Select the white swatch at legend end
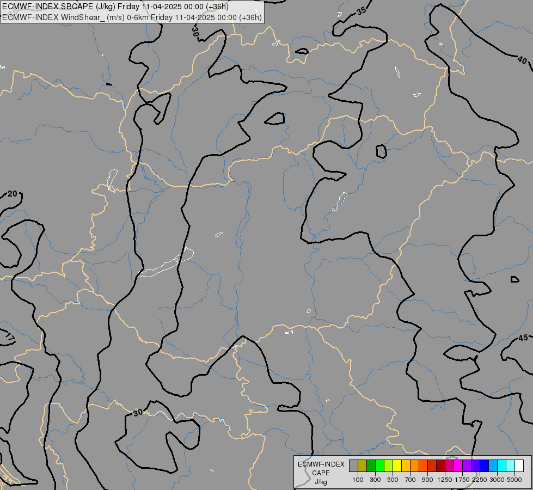533x490 pixels. pyautogui.click(x=519, y=466)
